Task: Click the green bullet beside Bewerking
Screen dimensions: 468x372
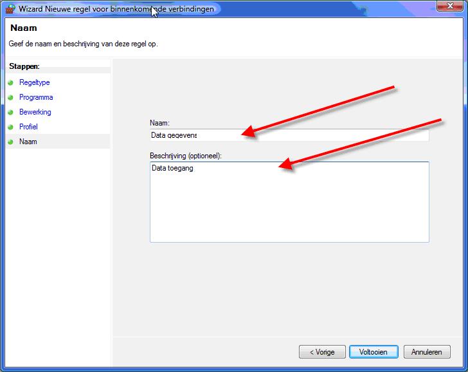Action: (11, 113)
